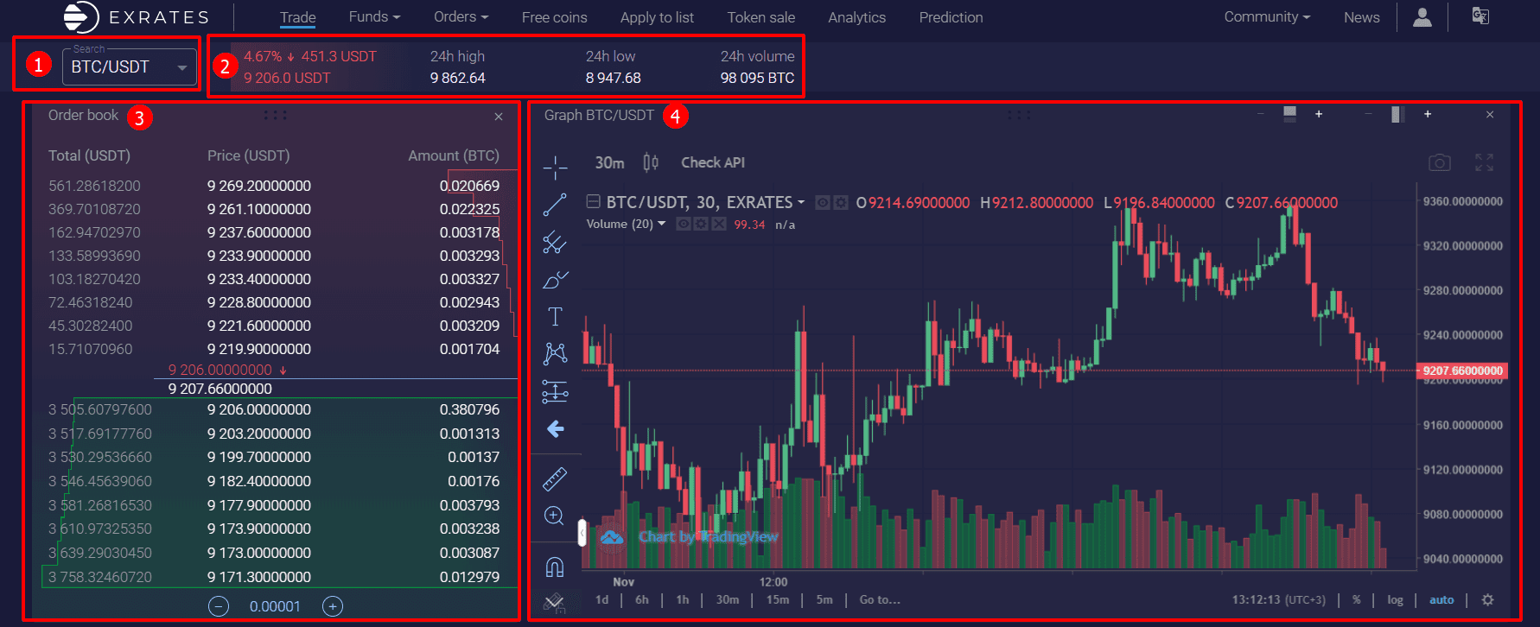Set chart range to 1h

coord(682,599)
